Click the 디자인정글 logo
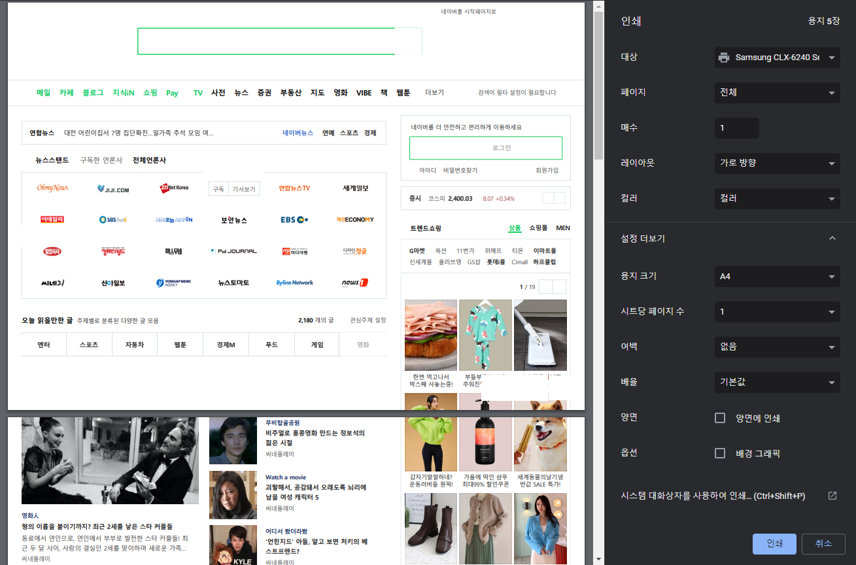This screenshot has width=856, height=565. click(x=355, y=251)
